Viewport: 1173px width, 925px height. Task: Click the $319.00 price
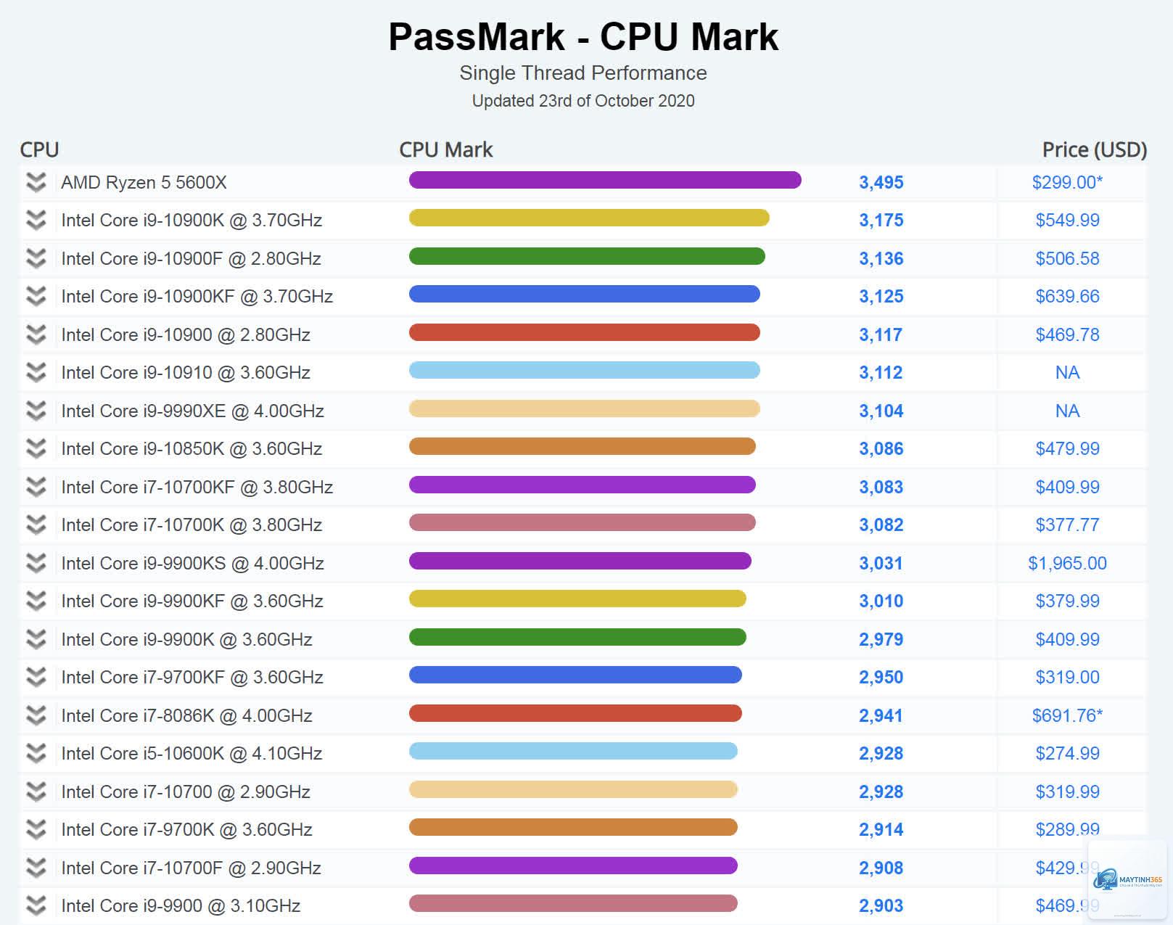point(1067,677)
